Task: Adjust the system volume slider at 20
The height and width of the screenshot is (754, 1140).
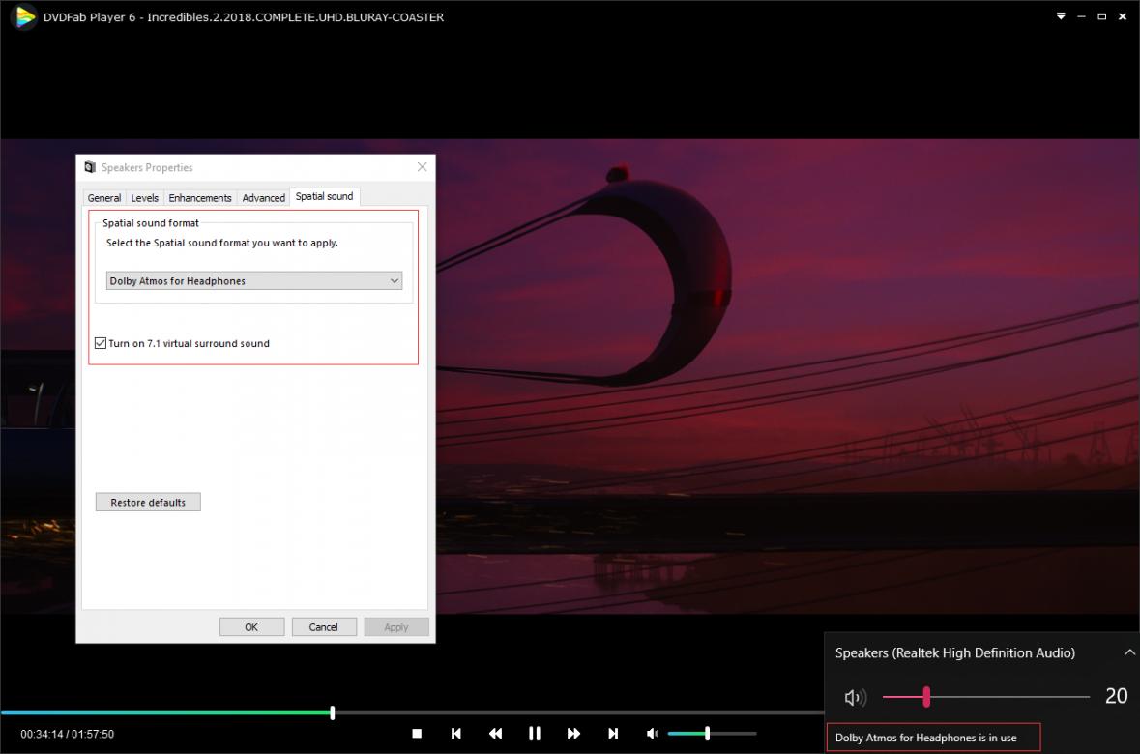Action: pyautogui.click(x=986, y=697)
